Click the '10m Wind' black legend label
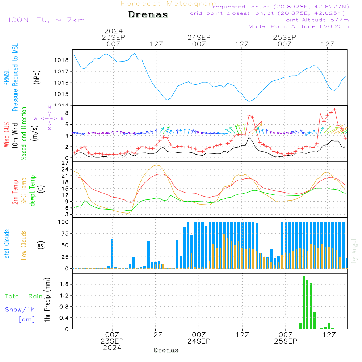The width and height of the screenshot is (362, 362). click(15, 136)
